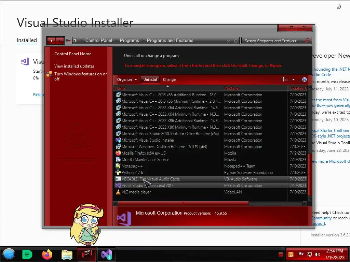Click the Windows features shield icon
This screenshot has width=350, height=262.
tap(49, 74)
